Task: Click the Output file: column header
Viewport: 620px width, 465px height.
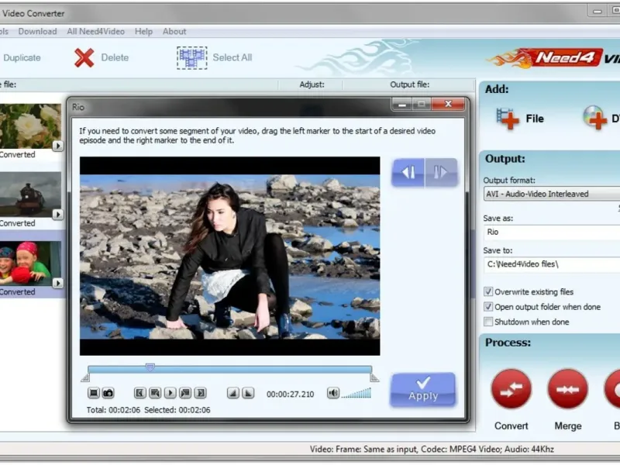Action: coord(410,84)
